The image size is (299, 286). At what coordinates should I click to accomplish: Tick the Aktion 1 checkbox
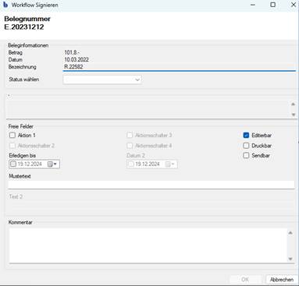click(x=12, y=136)
